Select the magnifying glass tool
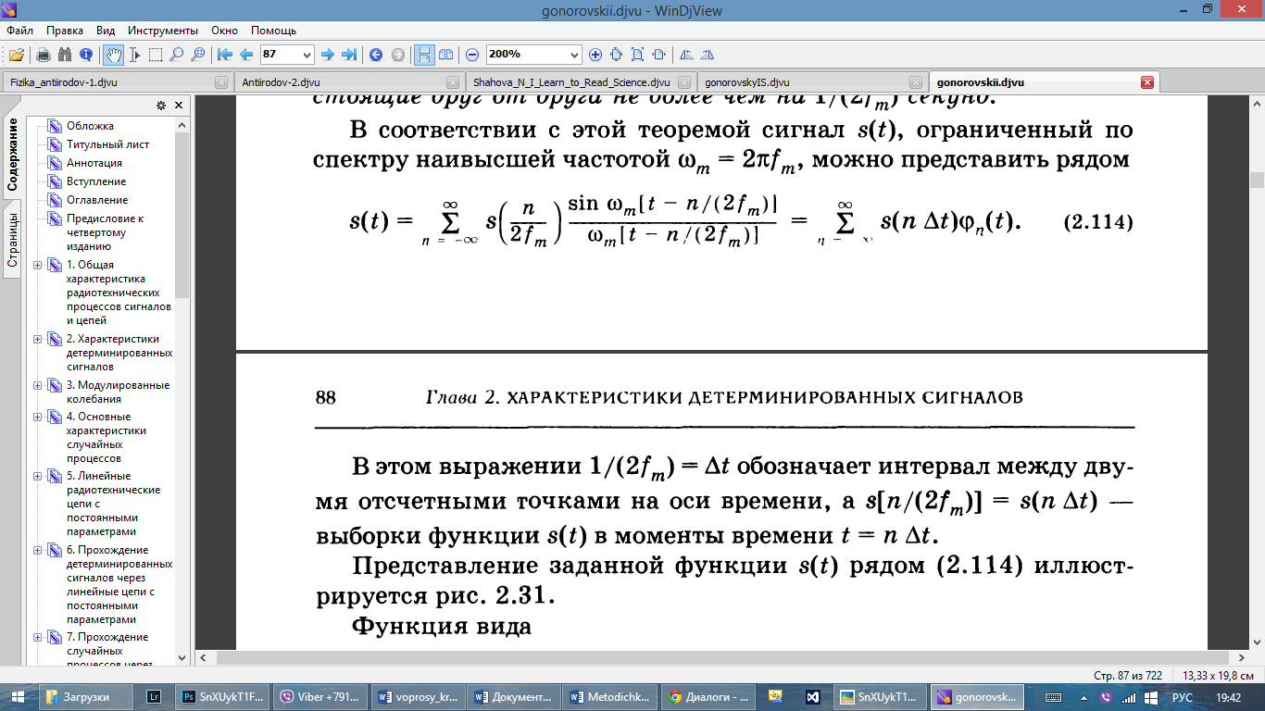This screenshot has width=1265, height=711. coord(177,55)
